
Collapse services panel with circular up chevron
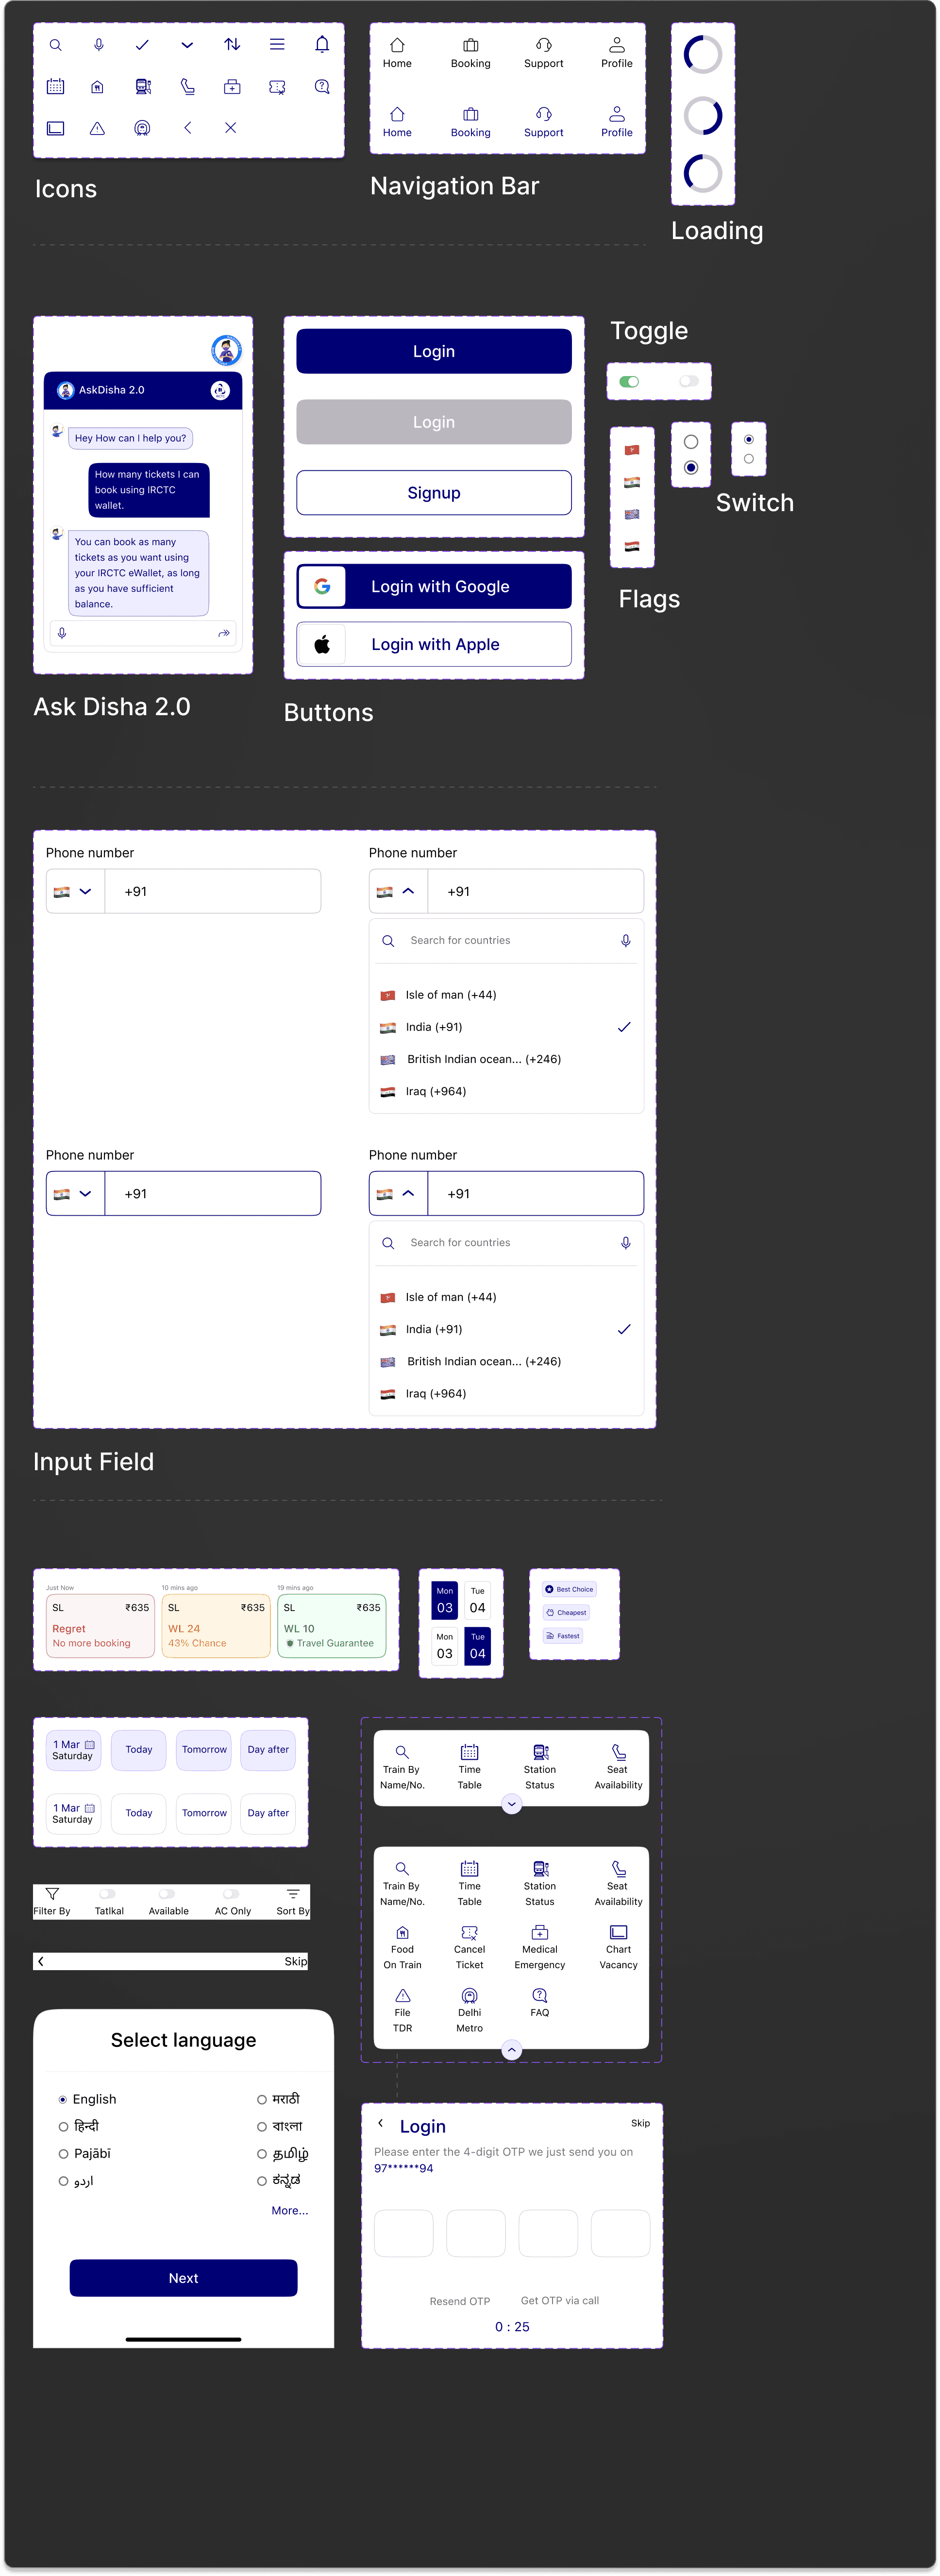(x=511, y=2050)
